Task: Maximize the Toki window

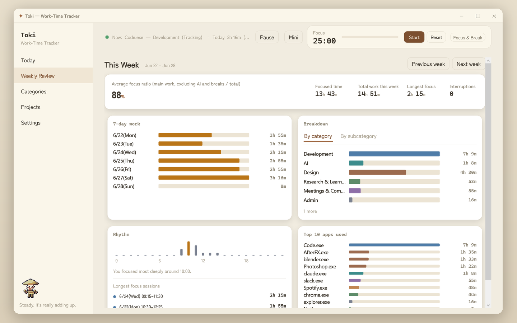Action: (x=478, y=16)
